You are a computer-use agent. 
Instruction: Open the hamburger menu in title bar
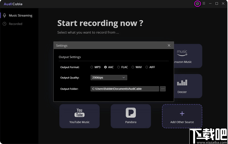(x=204, y=3)
